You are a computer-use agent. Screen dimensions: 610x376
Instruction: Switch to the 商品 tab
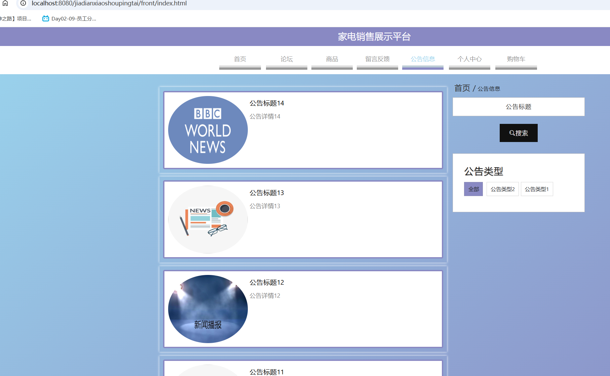point(332,59)
